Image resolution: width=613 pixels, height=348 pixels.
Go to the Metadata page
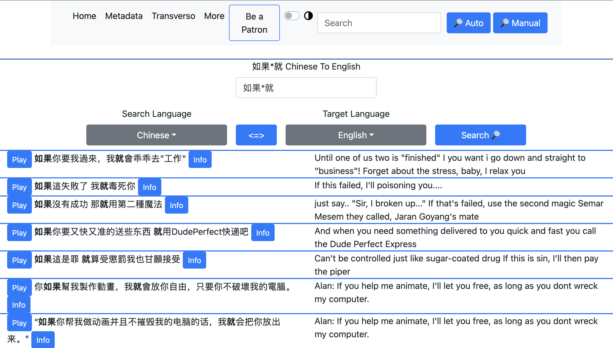click(124, 16)
